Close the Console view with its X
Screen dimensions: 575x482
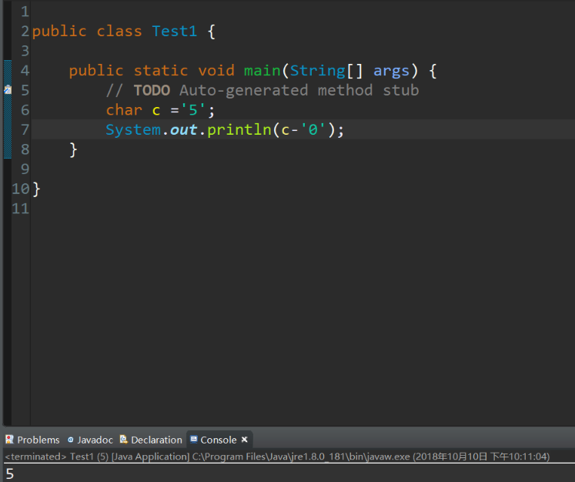click(245, 439)
